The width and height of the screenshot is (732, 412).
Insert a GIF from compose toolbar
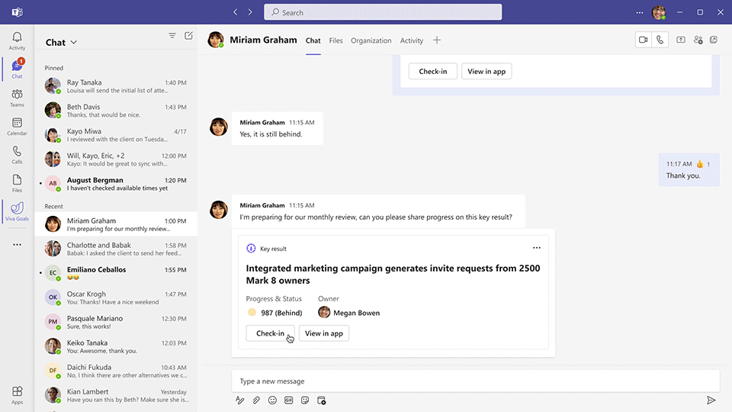(x=289, y=400)
